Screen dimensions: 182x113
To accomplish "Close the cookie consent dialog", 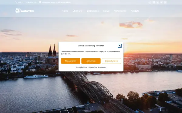I will click(x=120, y=46).
